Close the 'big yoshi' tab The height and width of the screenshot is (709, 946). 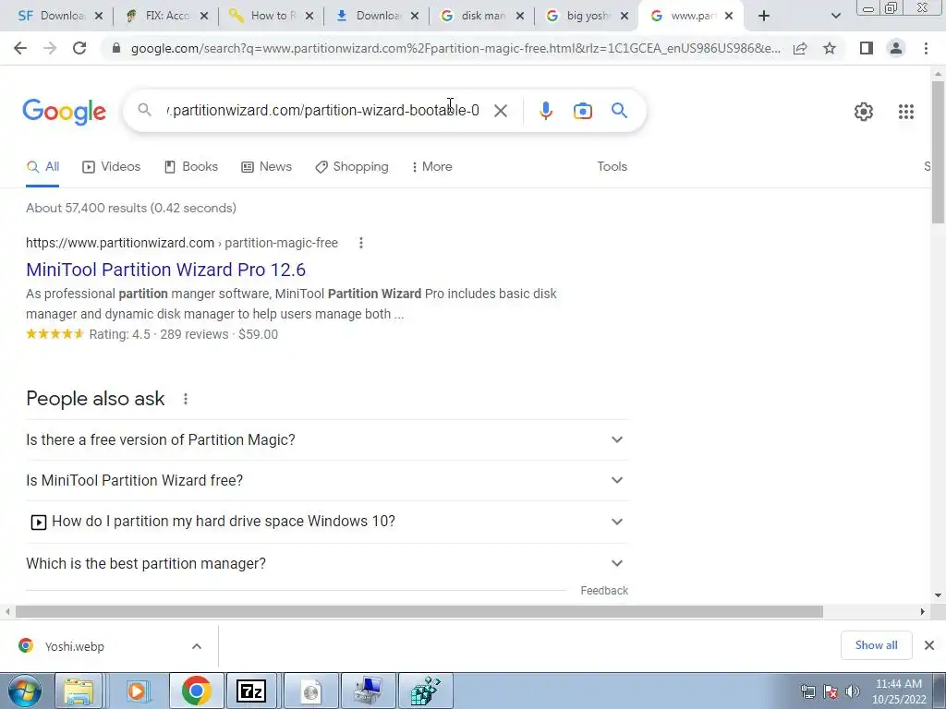625,17
